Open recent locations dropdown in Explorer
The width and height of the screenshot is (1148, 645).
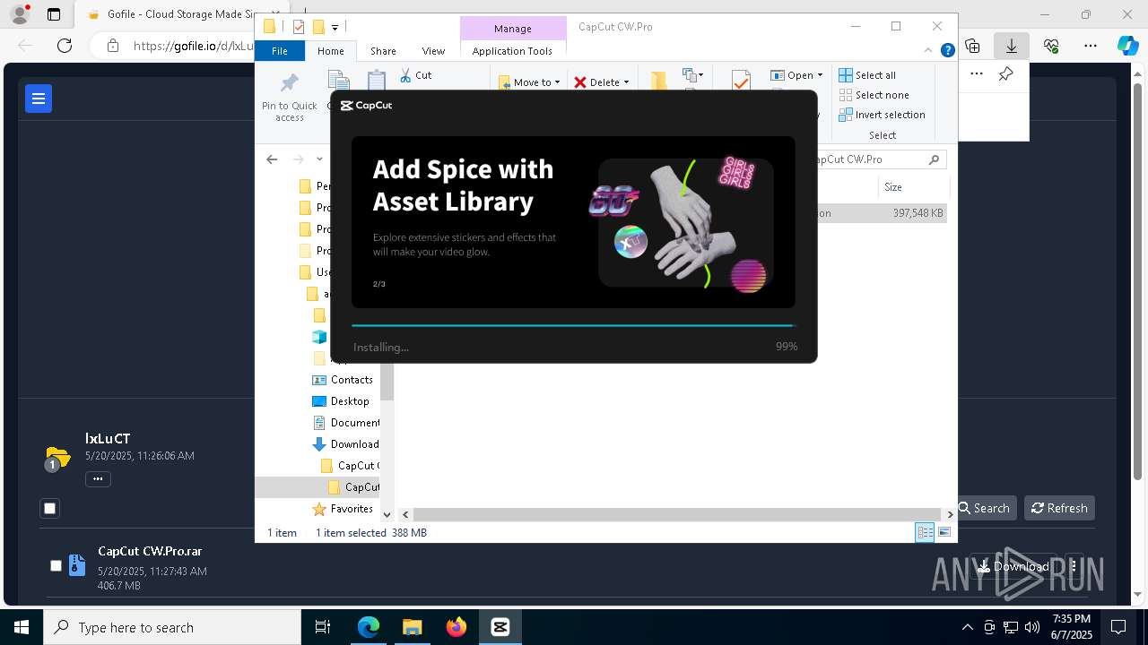(319, 159)
